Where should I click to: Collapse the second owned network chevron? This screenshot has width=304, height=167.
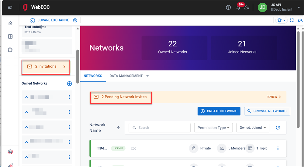pyautogui.click(x=26, y=112)
